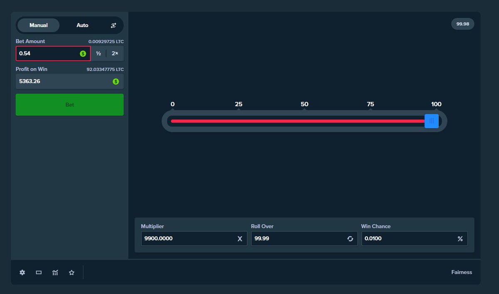Click the blue slider handle
The height and width of the screenshot is (294, 499).
pyautogui.click(x=432, y=121)
